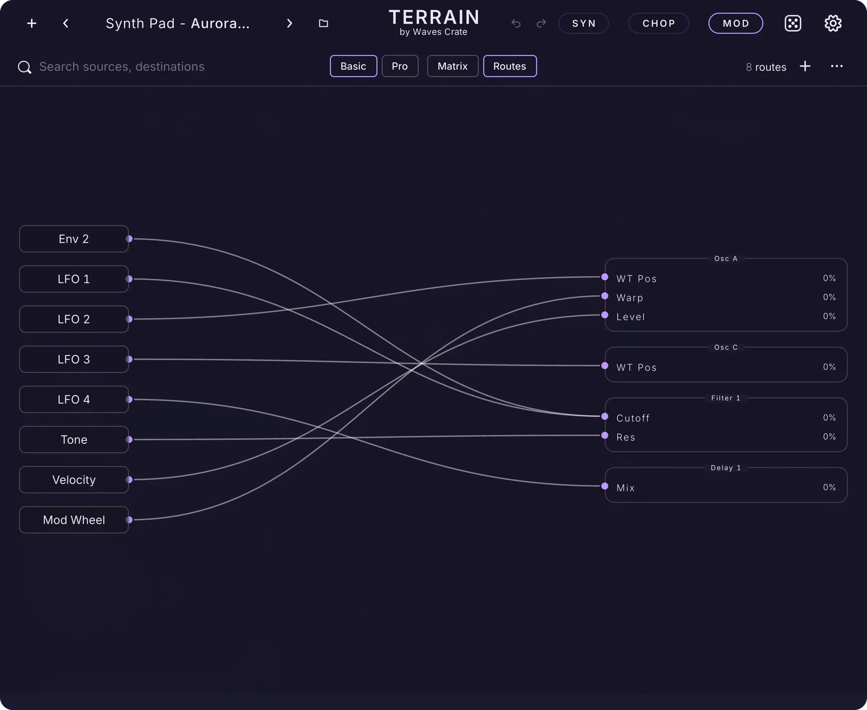The width and height of the screenshot is (867, 710).
Task: Click the Cutoff 0% amount value
Action: click(x=829, y=417)
